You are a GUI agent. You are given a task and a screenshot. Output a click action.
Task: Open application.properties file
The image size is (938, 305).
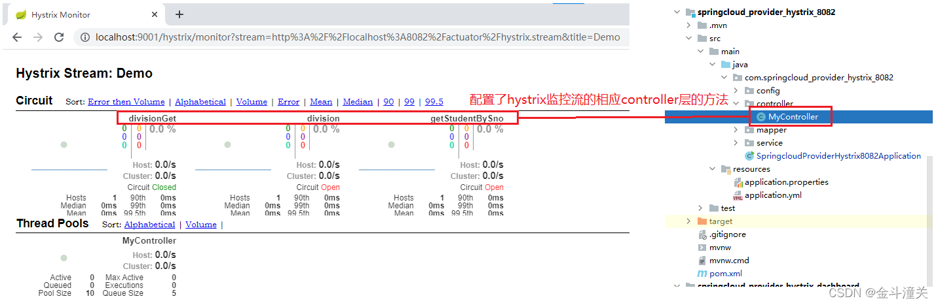coord(787,182)
